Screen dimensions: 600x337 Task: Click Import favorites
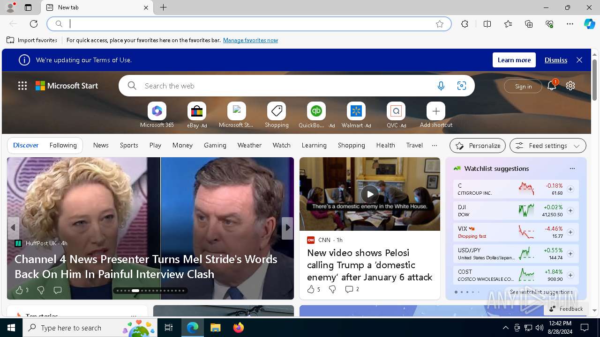pyautogui.click(x=32, y=40)
